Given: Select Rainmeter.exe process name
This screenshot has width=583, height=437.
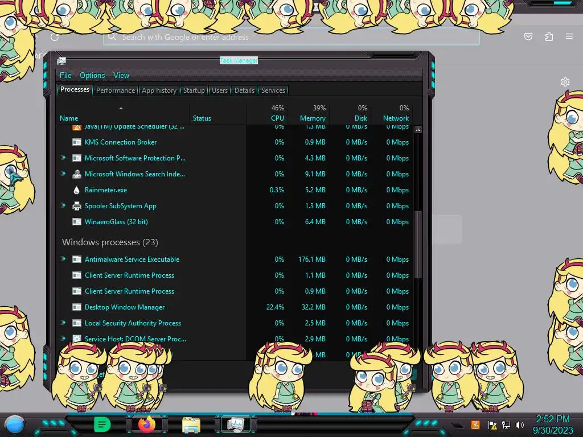Looking at the screenshot, I should pos(105,190).
